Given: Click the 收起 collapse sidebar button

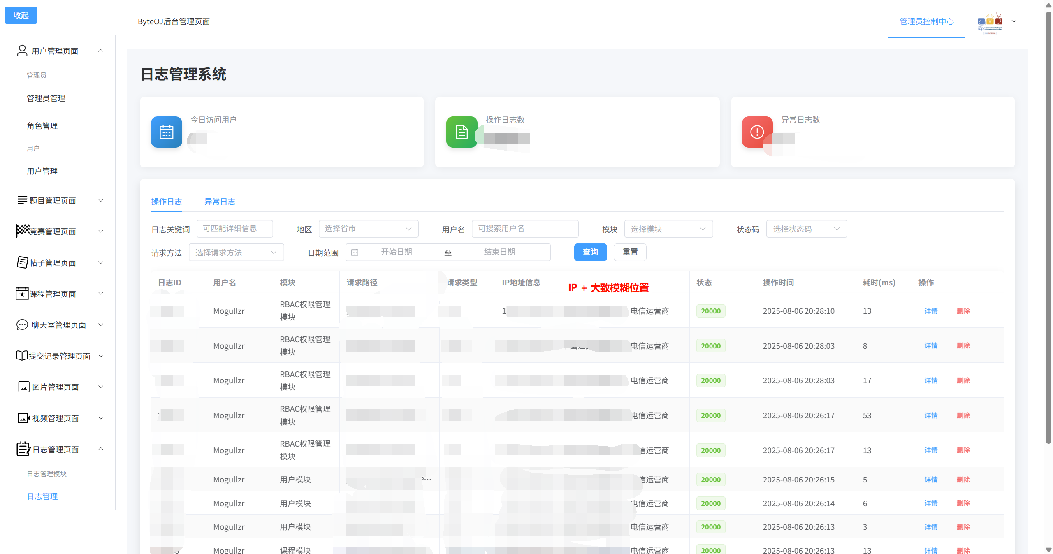Looking at the screenshot, I should [x=21, y=15].
